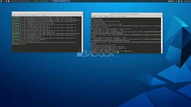Open Bantuan menu in the root terminal
Viewport: 191px width, 107px height.
click(123, 16)
